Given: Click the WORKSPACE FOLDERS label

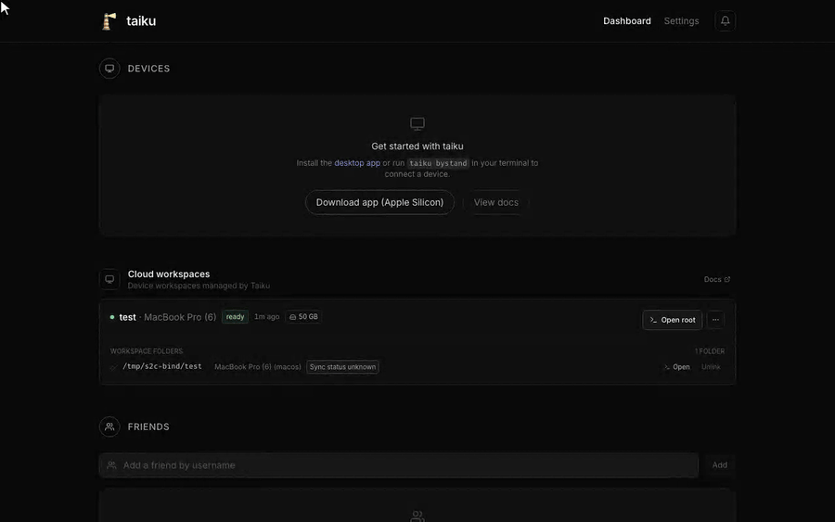Looking at the screenshot, I should [x=147, y=351].
